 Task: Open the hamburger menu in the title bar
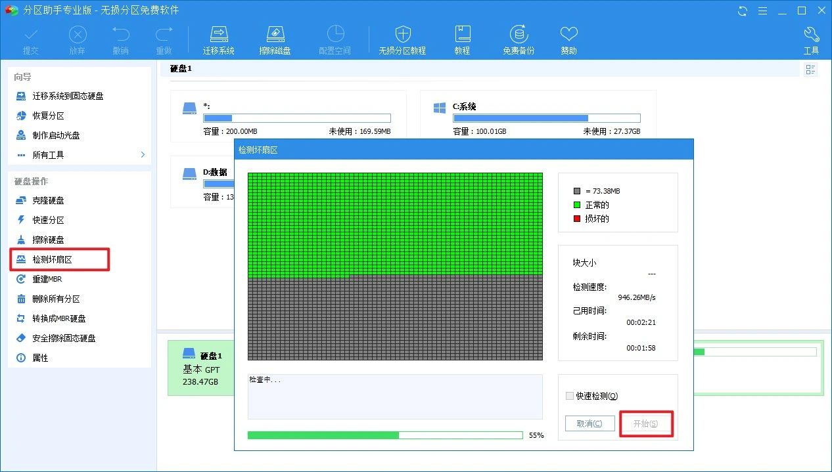tap(762, 11)
